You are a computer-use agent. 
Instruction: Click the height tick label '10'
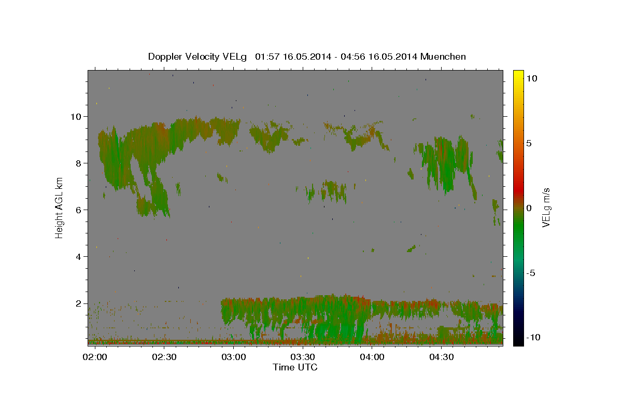(76, 117)
